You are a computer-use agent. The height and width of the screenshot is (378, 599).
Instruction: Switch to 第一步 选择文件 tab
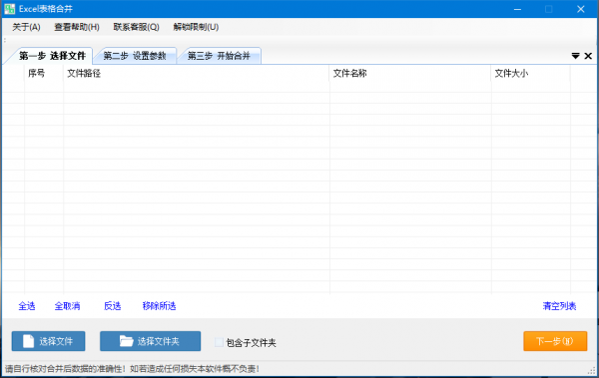coord(52,56)
